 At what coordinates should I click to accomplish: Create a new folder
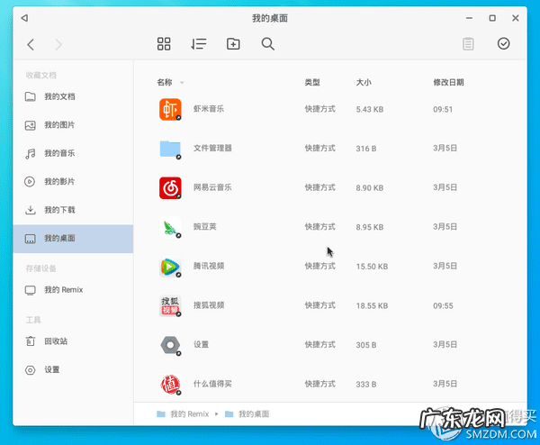[x=233, y=44]
